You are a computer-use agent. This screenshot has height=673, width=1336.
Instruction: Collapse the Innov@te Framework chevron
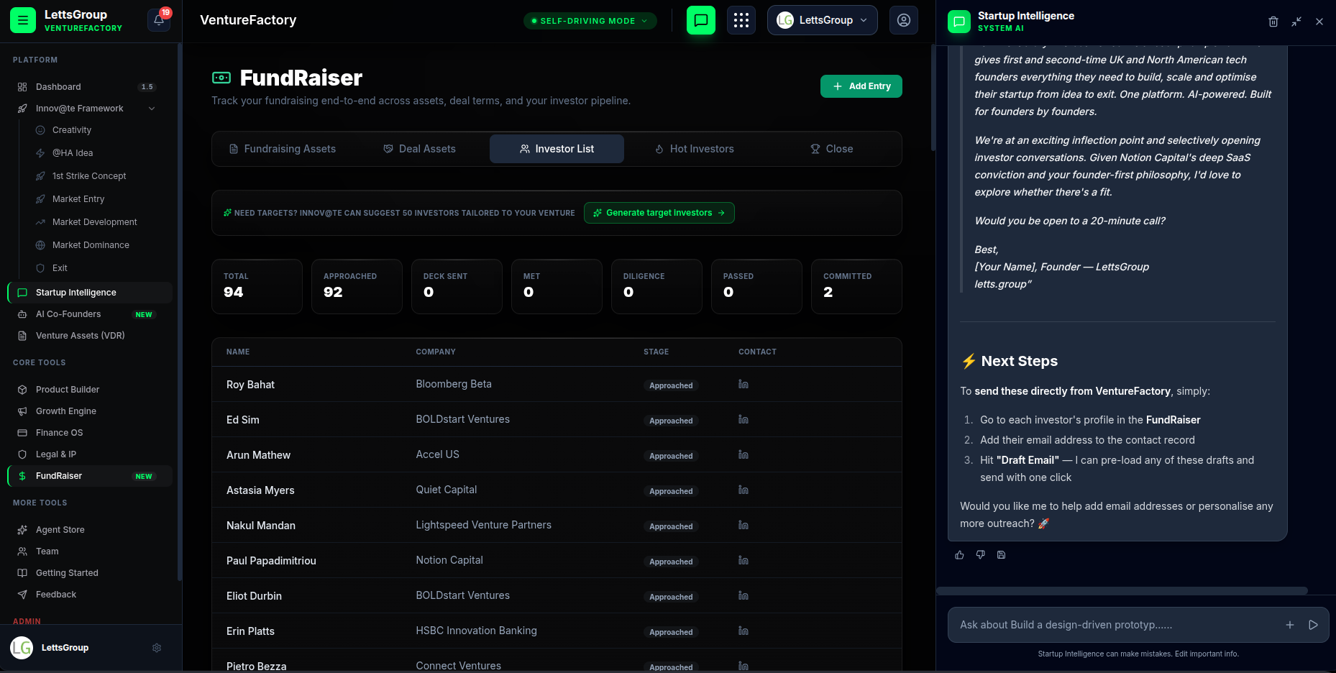click(x=152, y=109)
